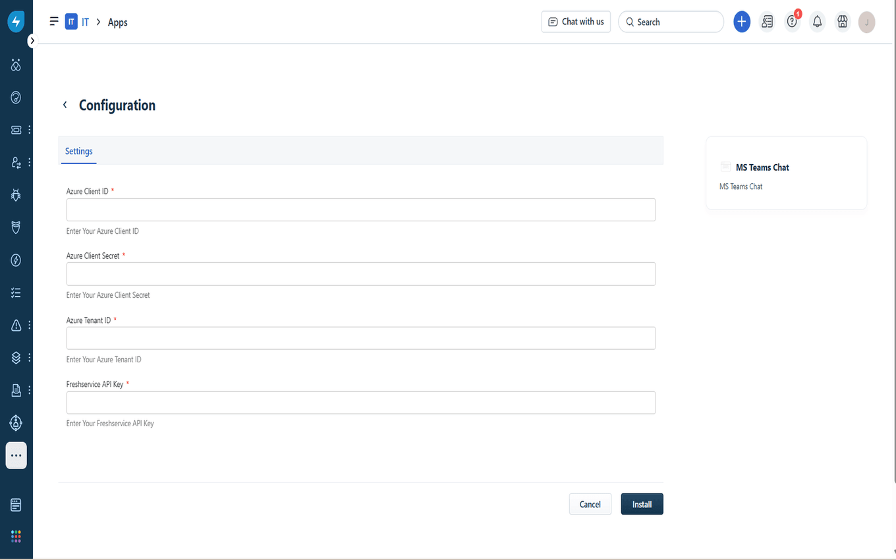896x560 pixels.
Task: Open the window-panel icon near sidebar bottom
Action: (x=16, y=505)
